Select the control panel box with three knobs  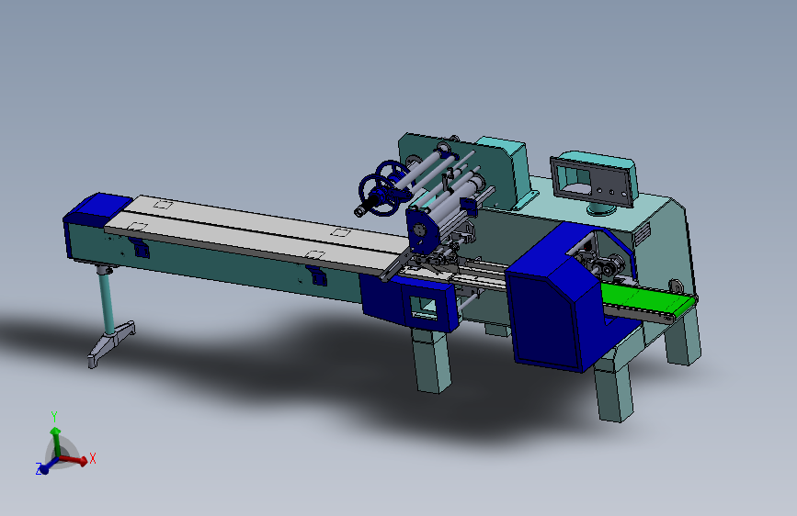pyautogui.click(x=594, y=179)
